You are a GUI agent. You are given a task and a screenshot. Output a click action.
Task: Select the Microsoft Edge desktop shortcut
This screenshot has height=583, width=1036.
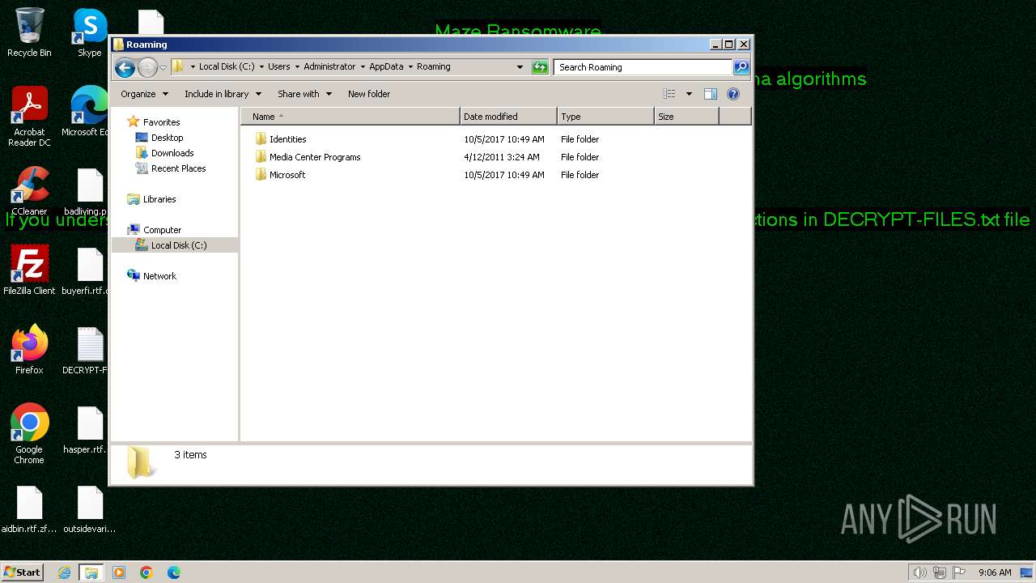[x=87, y=112]
